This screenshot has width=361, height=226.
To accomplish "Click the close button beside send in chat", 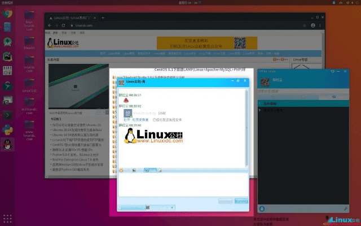I will tap(226, 201).
